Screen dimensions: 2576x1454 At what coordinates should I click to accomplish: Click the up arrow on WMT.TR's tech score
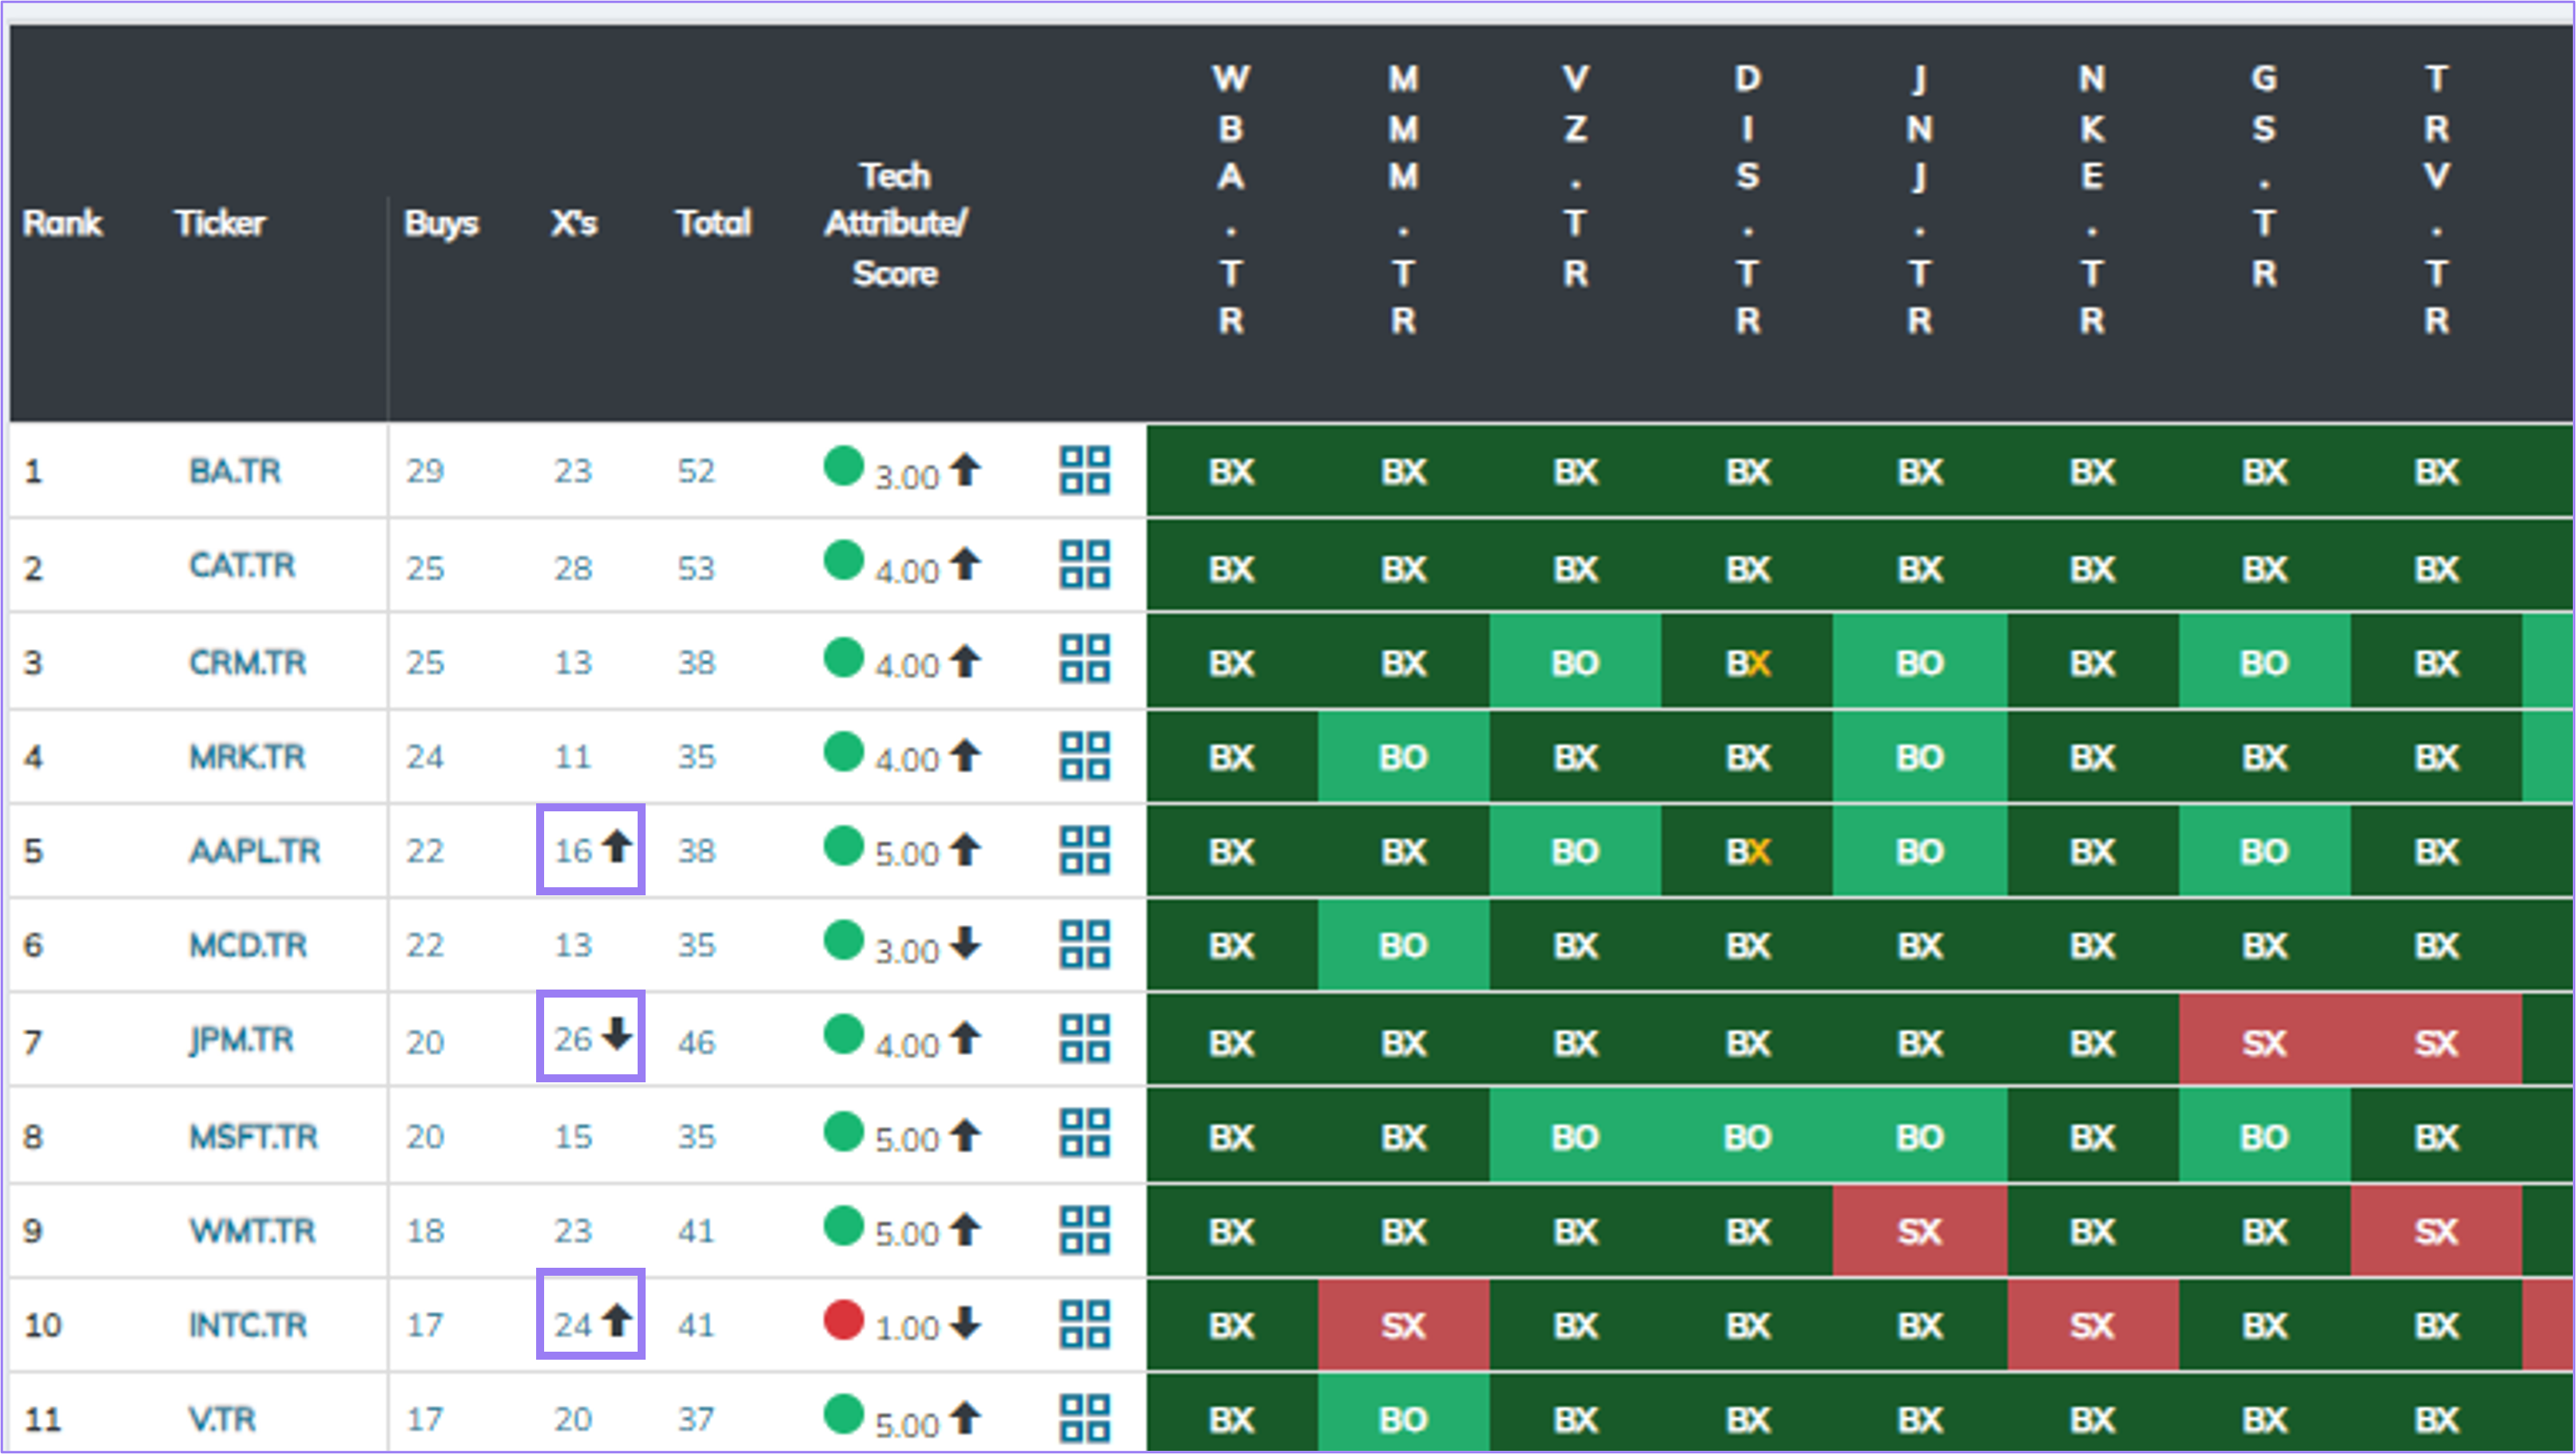coord(966,1230)
